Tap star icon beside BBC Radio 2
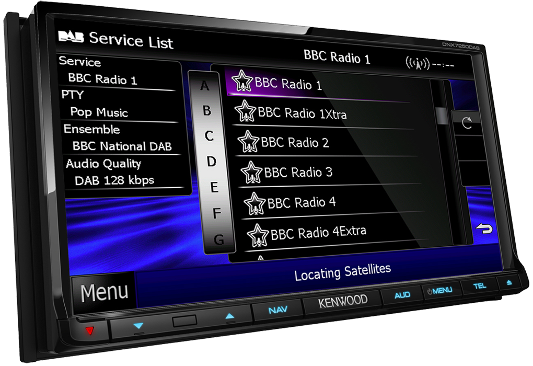The width and height of the screenshot is (533, 366). 248,142
